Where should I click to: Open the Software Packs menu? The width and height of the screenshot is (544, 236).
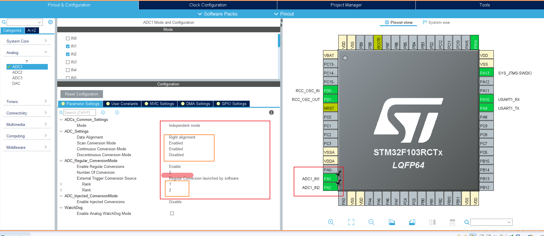(218, 14)
